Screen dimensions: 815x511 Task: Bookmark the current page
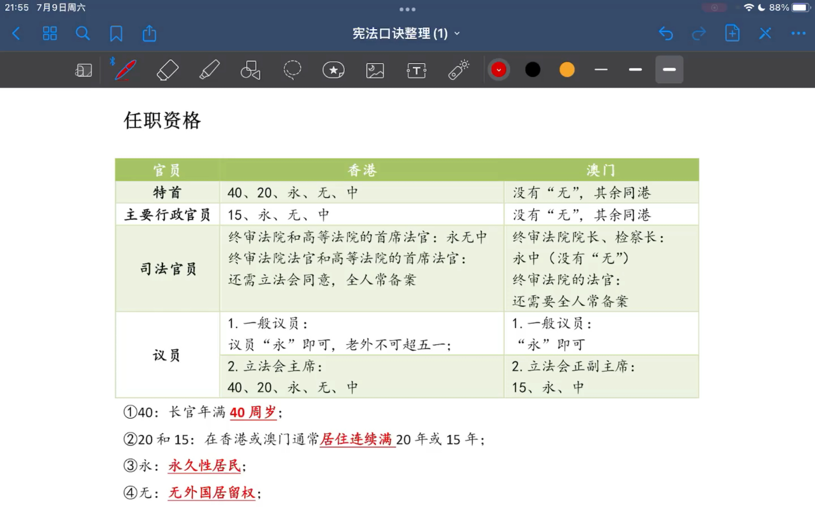tap(116, 34)
